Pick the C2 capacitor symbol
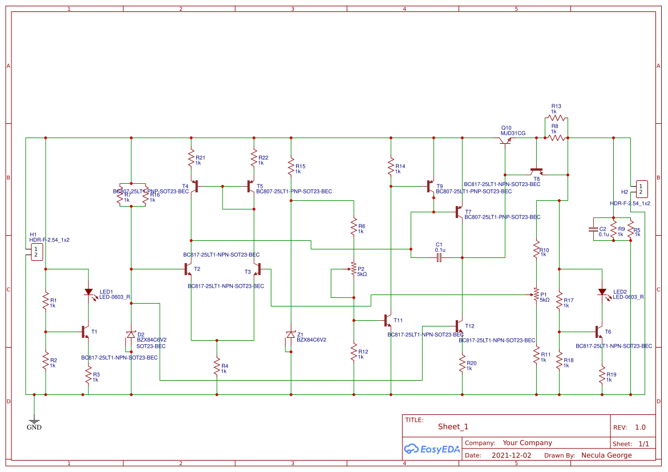Image resolution: width=668 pixels, height=472 pixels. (x=593, y=229)
